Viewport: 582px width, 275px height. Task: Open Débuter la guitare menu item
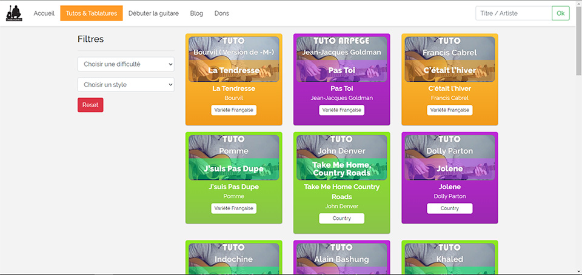click(x=153, y=13)
